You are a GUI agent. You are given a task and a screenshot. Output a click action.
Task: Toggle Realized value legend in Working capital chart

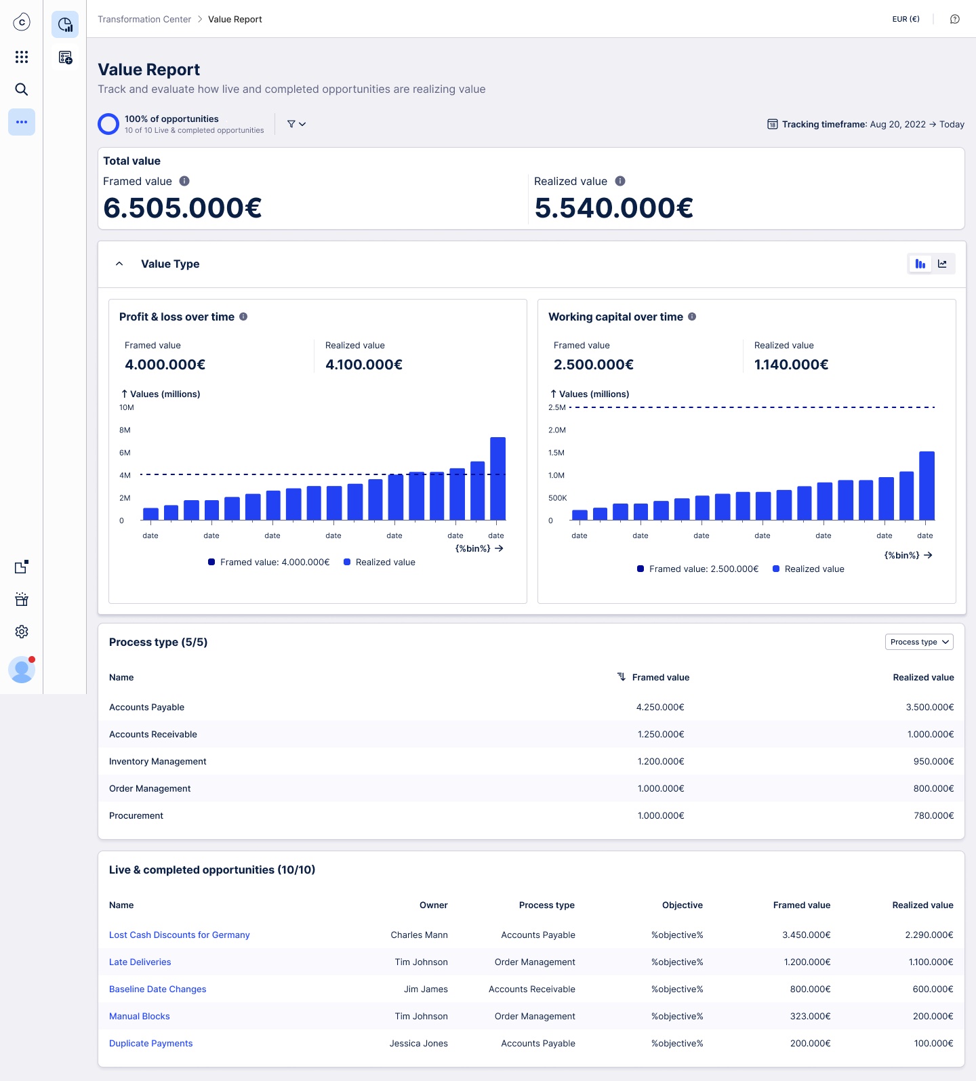[x=809, y=569]
